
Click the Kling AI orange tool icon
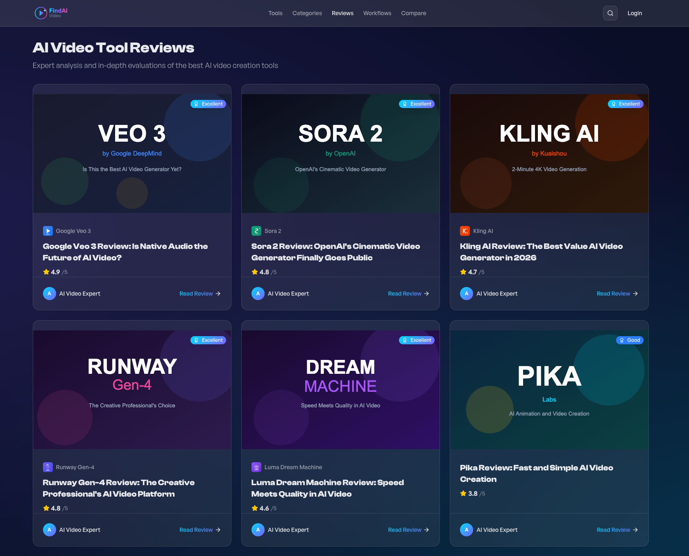pos(465,231)
